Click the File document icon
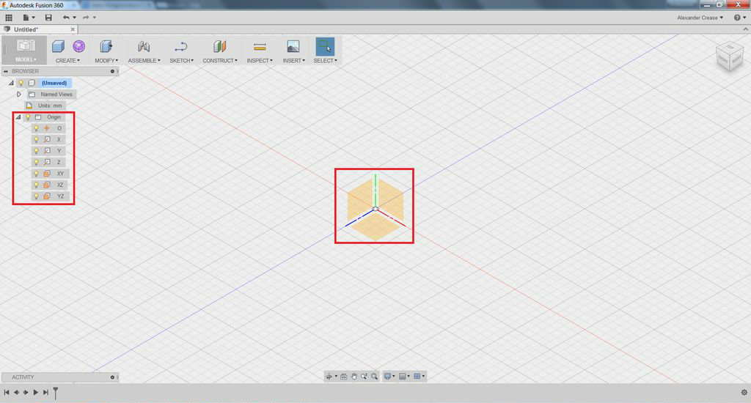 (26, 18)
